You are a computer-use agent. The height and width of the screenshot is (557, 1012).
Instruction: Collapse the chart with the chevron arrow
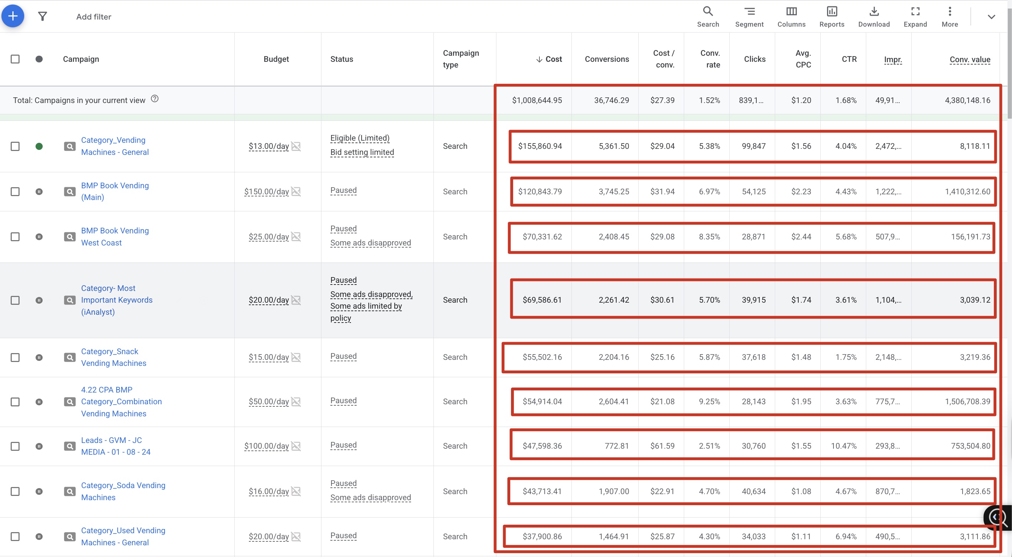click(x=991, y=16)
